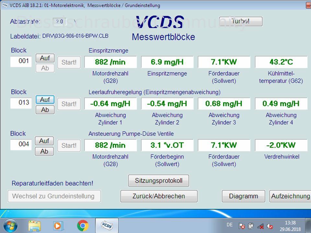Launch Windows Media Player from taskbar

(58, 226)
